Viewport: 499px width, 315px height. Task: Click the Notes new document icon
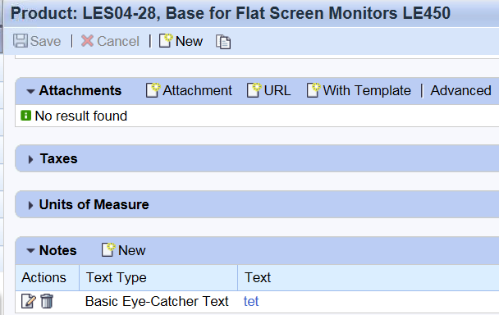(x=108, y=249)
